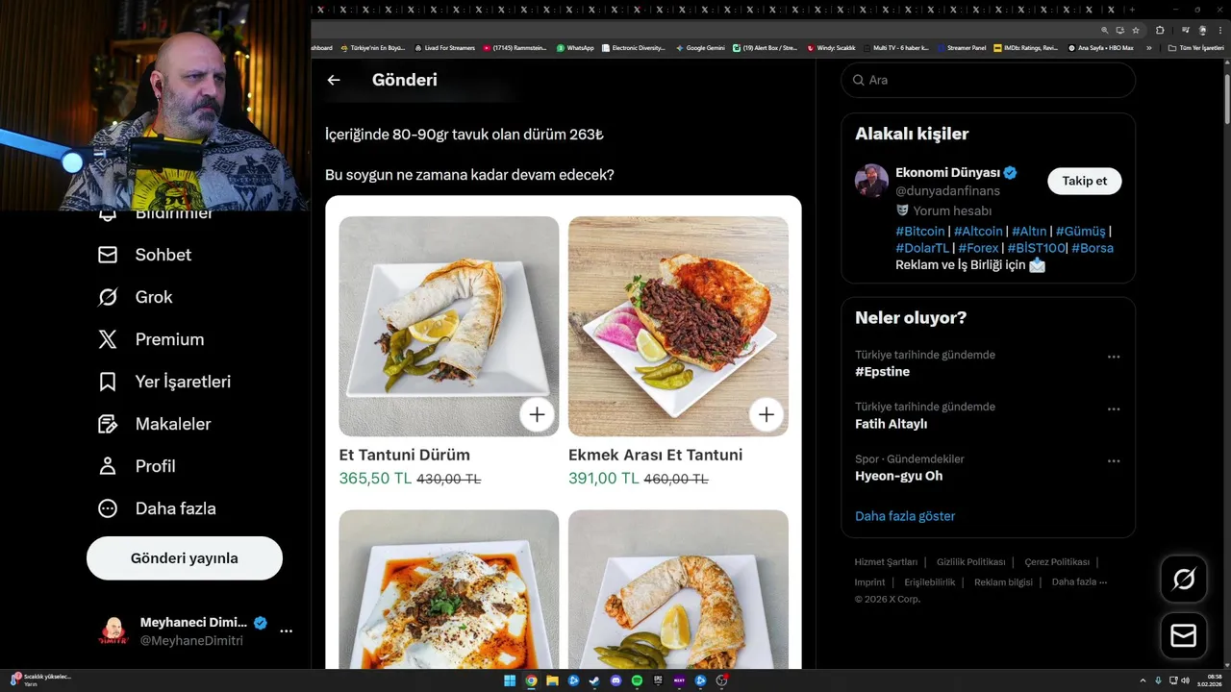Open File Explorer from the taskbar

click(x=552, y=680)
